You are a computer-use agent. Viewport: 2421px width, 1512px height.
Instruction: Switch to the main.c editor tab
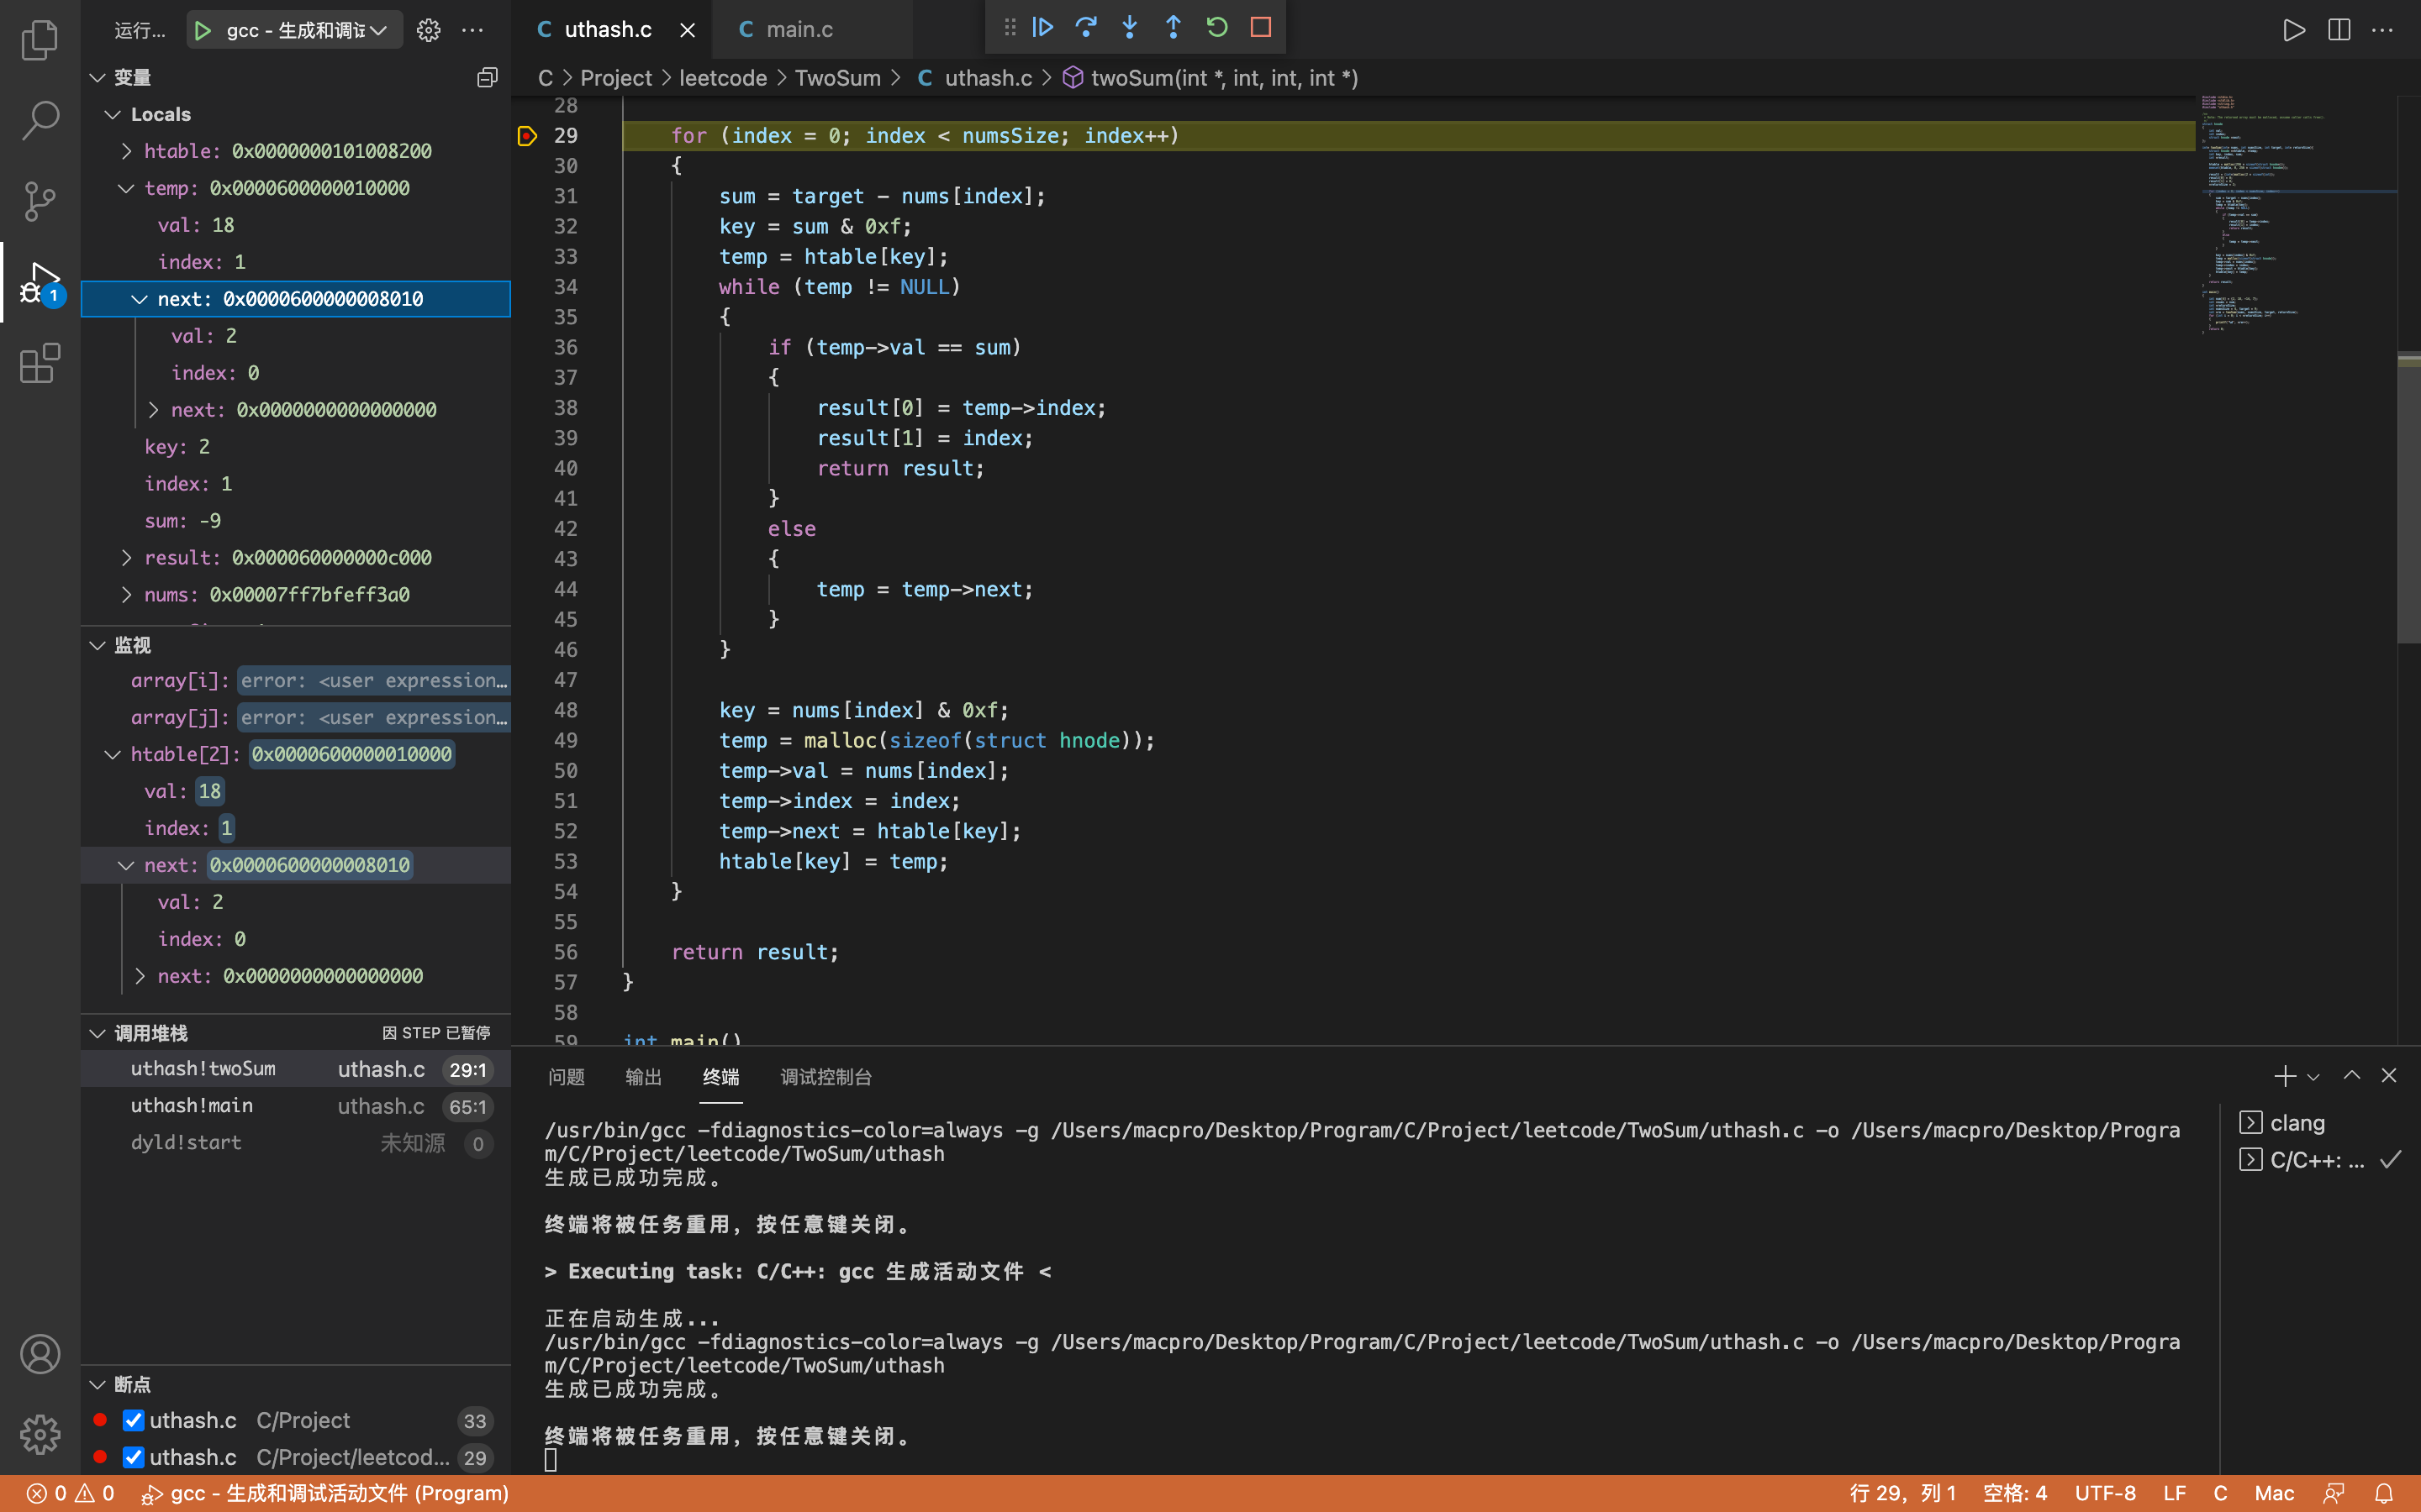pos(799,30)
